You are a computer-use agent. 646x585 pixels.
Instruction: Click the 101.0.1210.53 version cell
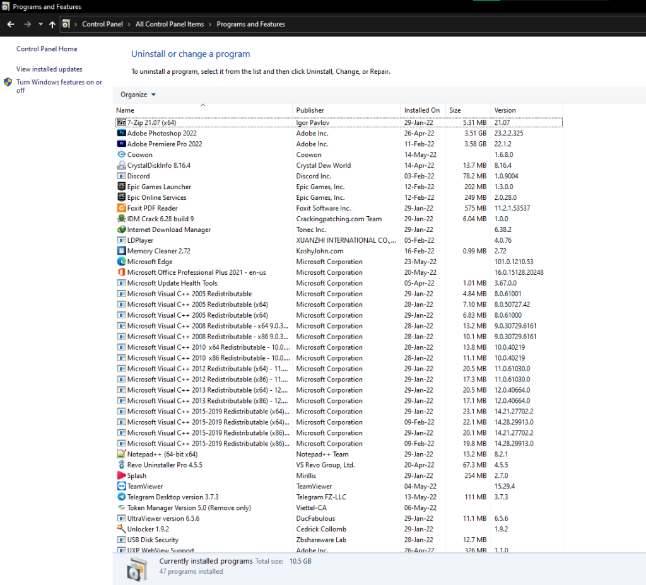click(x=514, y=262)
